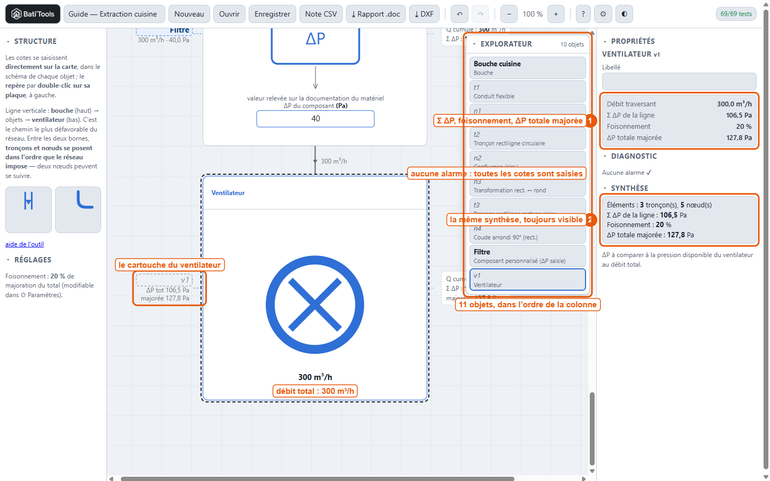Select the elbow node tool tile
This screenshot has width=770, height=481.
pos(78,210)
